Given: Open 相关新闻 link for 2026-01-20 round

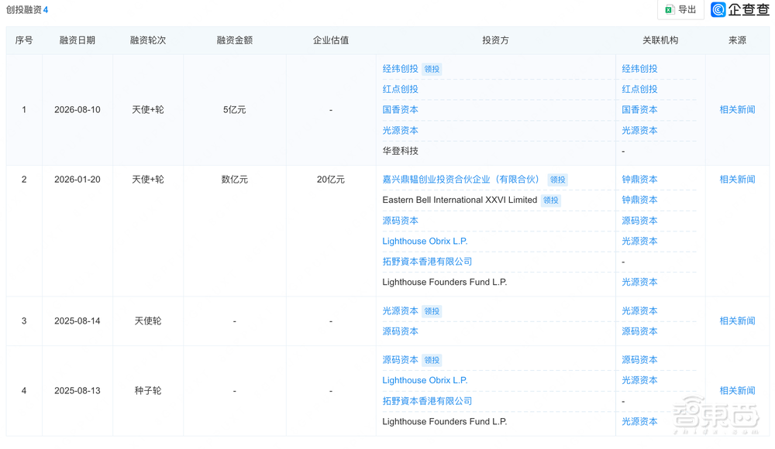Looking at the screenshot, I should coord(737,180).
